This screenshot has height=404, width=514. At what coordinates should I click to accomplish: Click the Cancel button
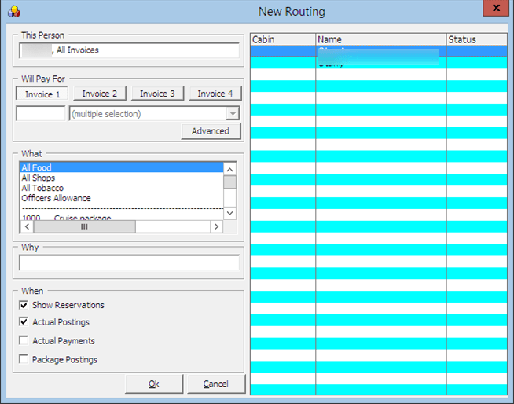pyautogui.click(x=216, y=384)
